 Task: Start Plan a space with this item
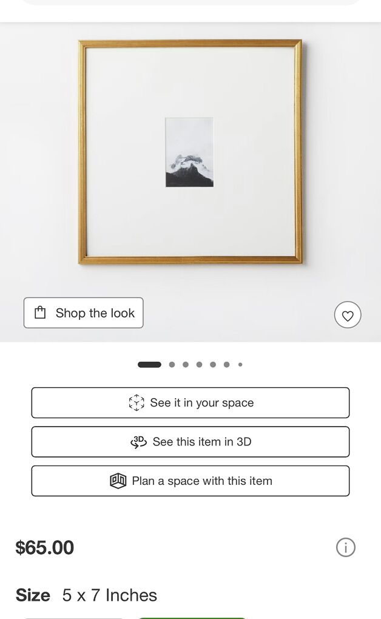pyautogui.click(x=190, y=481)
